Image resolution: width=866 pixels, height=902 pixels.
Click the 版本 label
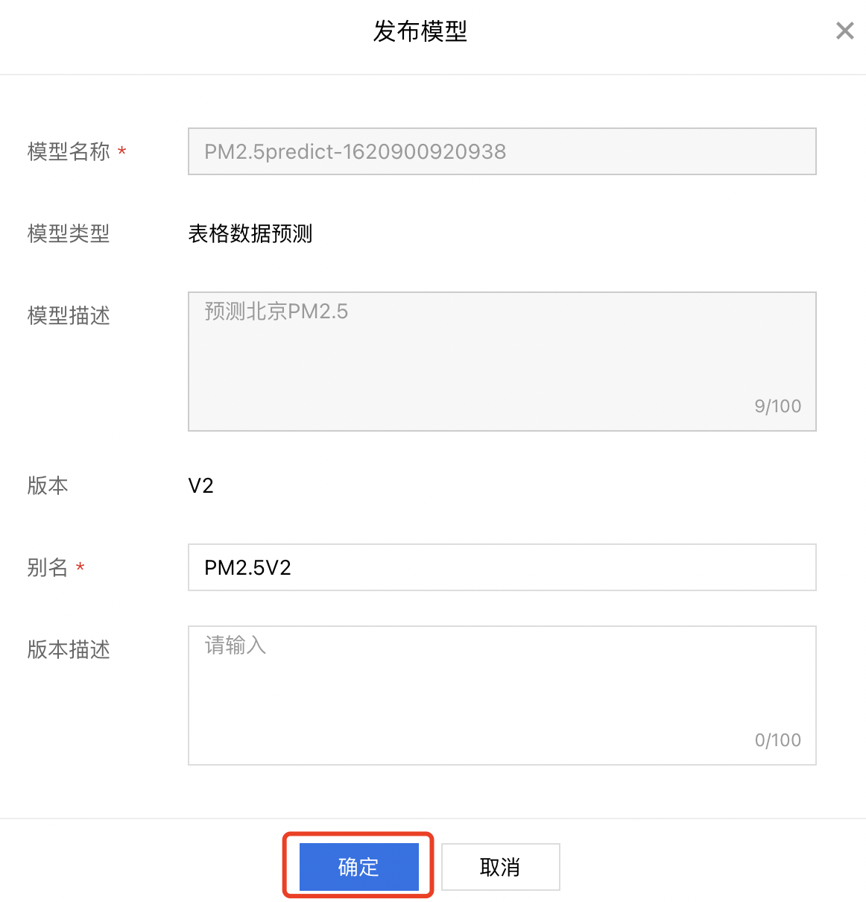[48, 485]
